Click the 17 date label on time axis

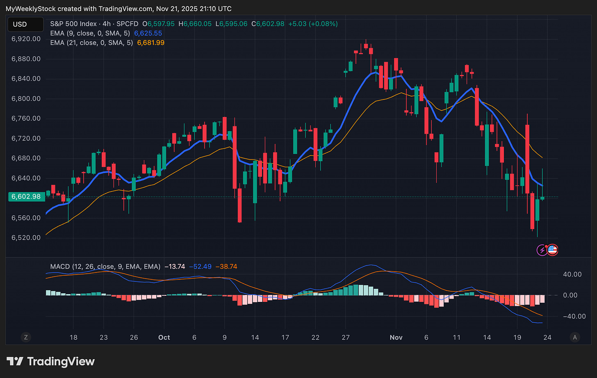(285, 337)
